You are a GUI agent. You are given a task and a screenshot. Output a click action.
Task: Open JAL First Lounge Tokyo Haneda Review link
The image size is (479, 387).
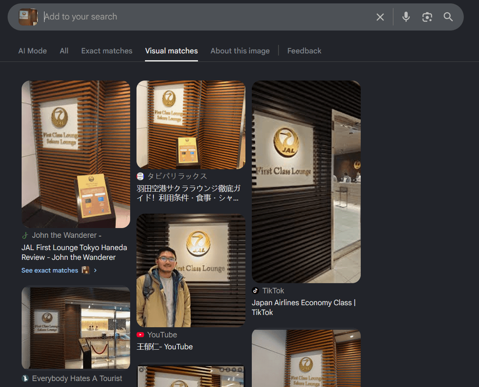(x=74, y=252)
